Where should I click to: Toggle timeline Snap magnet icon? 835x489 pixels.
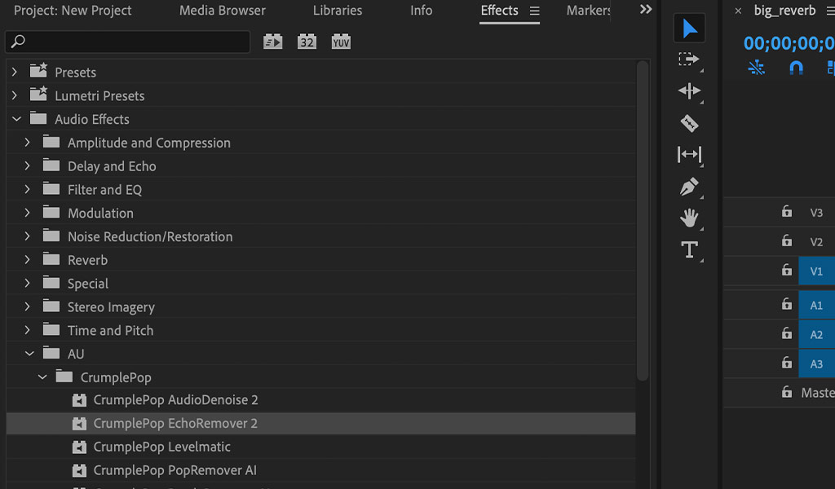pyautogui.click(x=796, y=68)
